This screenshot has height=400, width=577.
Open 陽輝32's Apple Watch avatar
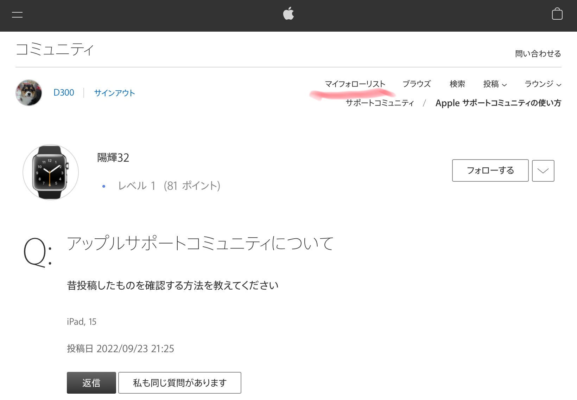point(51,172)
